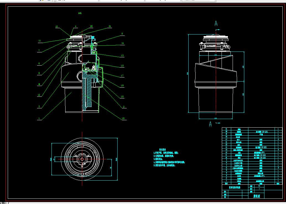
Task: Select the part balloon number 10
Action: tap(56, 26)
